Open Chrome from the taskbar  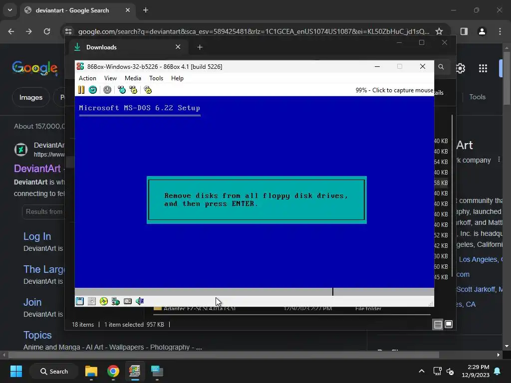113,371
